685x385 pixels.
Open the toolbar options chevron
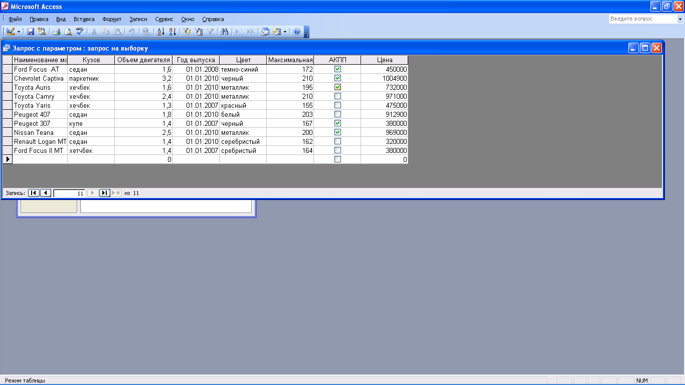click(x=307, y=32)
